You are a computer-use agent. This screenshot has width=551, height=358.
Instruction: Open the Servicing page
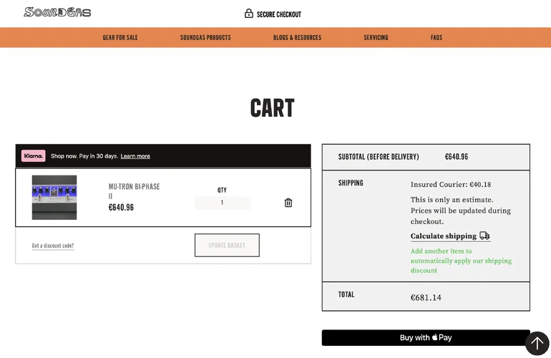tap(376, 37)
